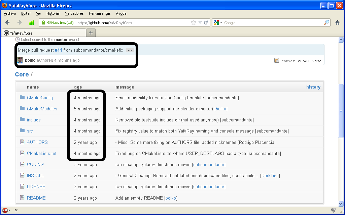Open Adblock Plus ABP icon menu

click(5, 210)
